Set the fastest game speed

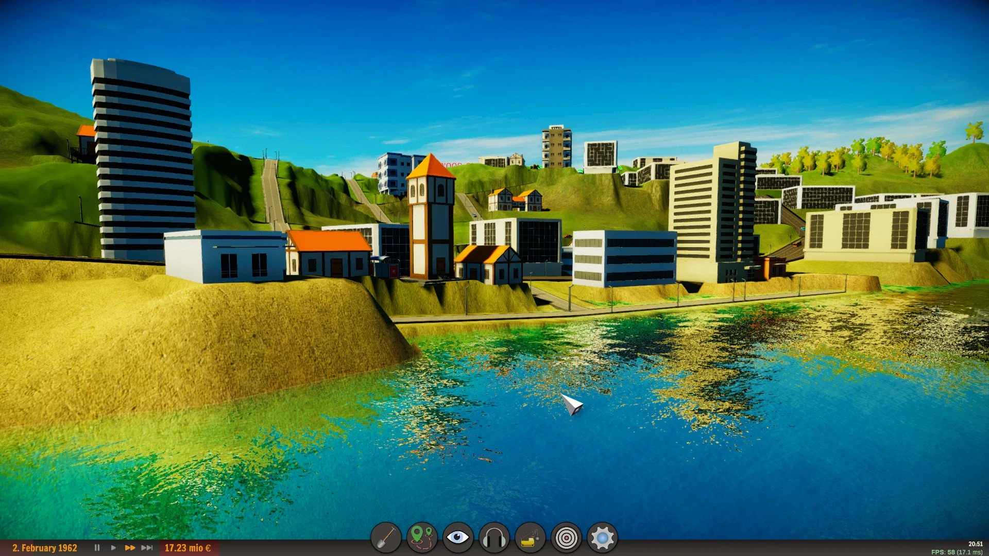point(147,548)
